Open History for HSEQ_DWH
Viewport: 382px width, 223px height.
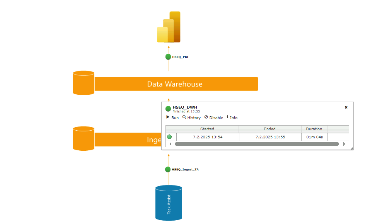click(191, 117)
